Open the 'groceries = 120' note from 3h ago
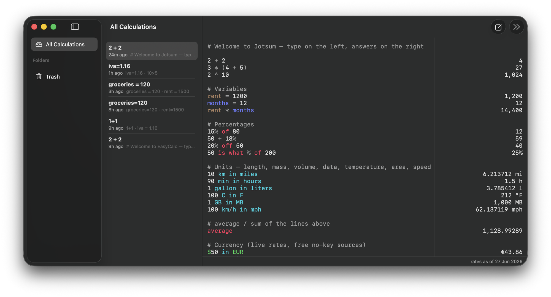Screen dimensions: 551x297 click(x=152, y=88)
